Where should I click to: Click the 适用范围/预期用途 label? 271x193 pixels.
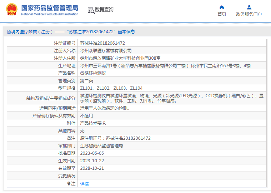pos(57,108)
